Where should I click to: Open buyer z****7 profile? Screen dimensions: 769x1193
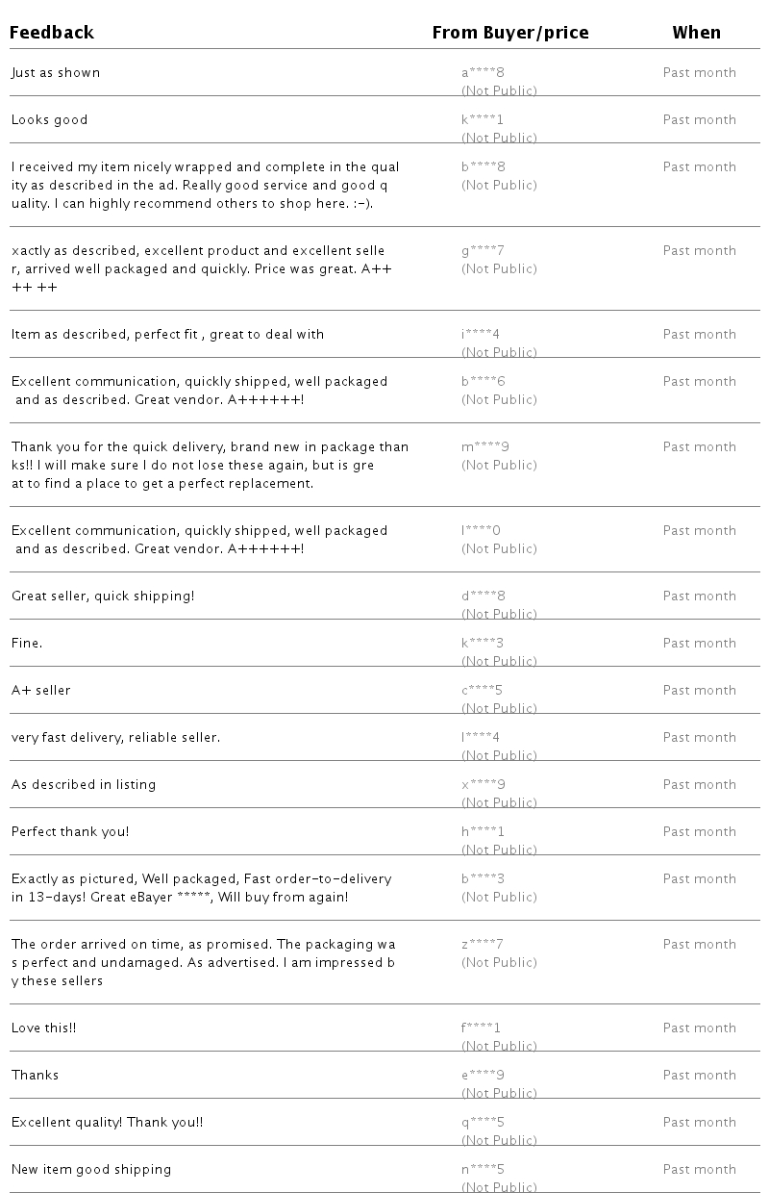483,945
